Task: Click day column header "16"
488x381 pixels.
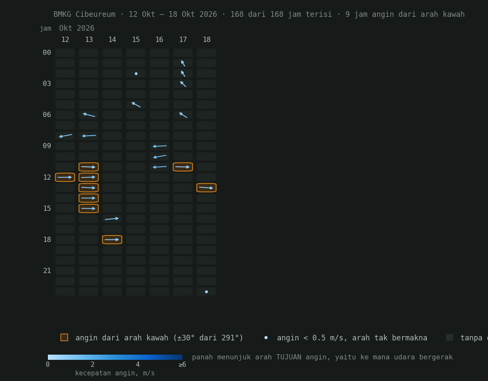Action: tap(159, 40)
